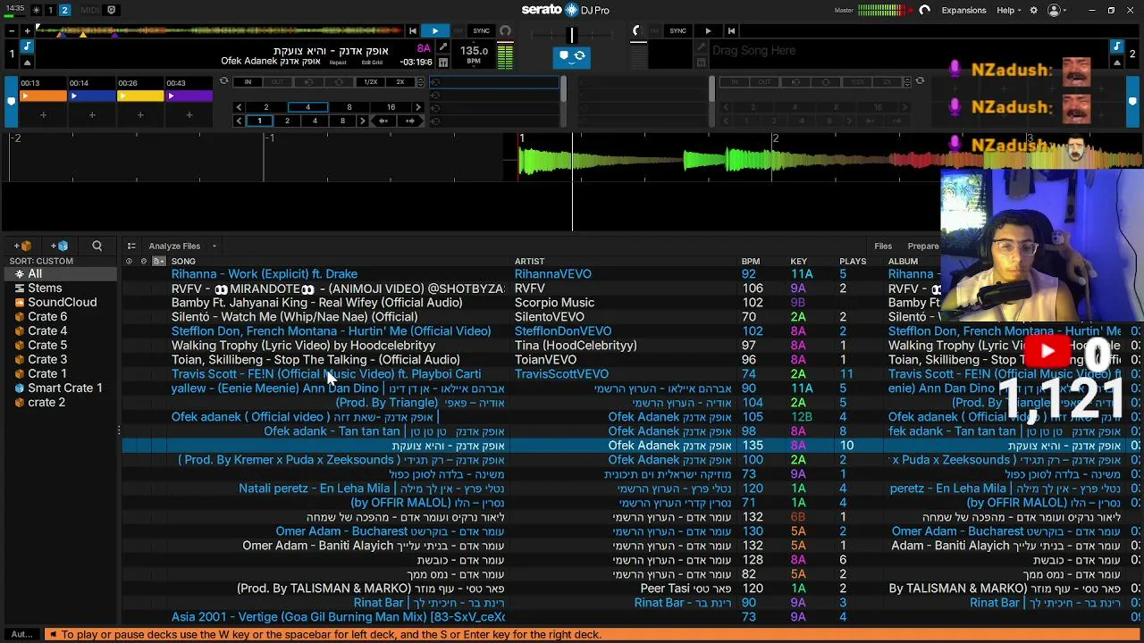Click the Analyze Files button
This screenshot has width=1144, height=643.
[174, 246]
